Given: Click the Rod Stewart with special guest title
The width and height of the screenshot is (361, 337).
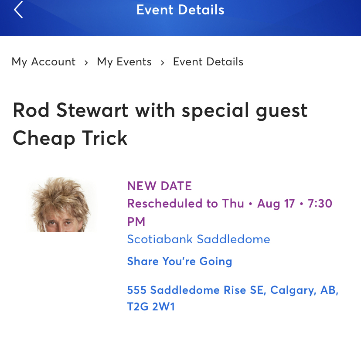Looking at the screenshot, I should 160,111.
